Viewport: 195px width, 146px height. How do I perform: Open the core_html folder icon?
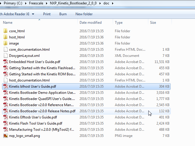[x=5, y=31]
